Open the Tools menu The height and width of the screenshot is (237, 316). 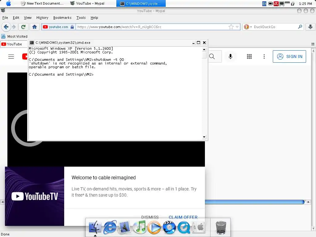81,18
